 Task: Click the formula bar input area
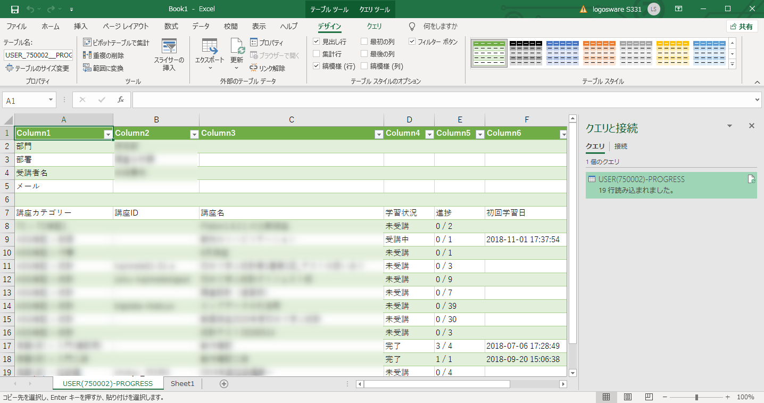(x=443, y=100)
